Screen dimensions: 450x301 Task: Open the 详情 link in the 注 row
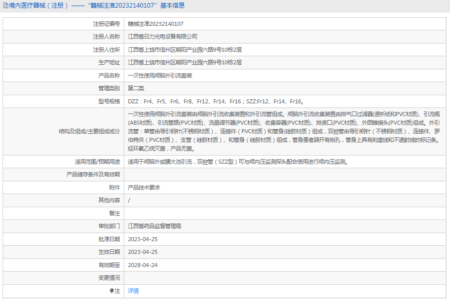pos(133,291)
